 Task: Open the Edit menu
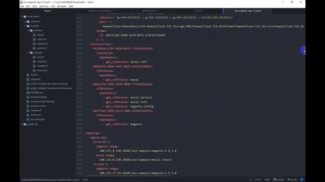point(28,6)
